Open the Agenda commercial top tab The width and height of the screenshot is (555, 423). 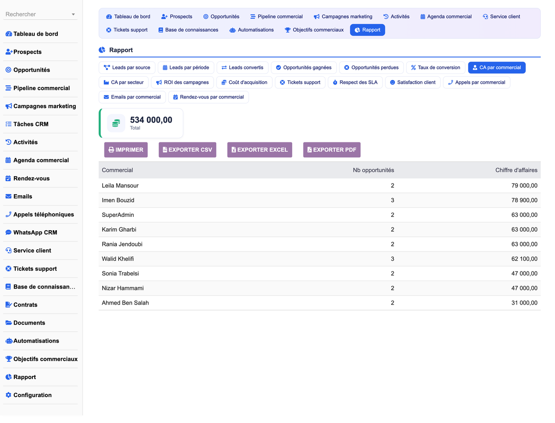pyautogui.click(x=446, y=17)
